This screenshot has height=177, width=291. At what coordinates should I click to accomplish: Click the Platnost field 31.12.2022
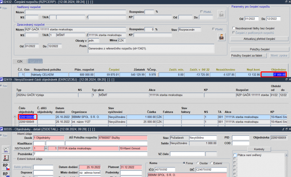tap(131, 167)
